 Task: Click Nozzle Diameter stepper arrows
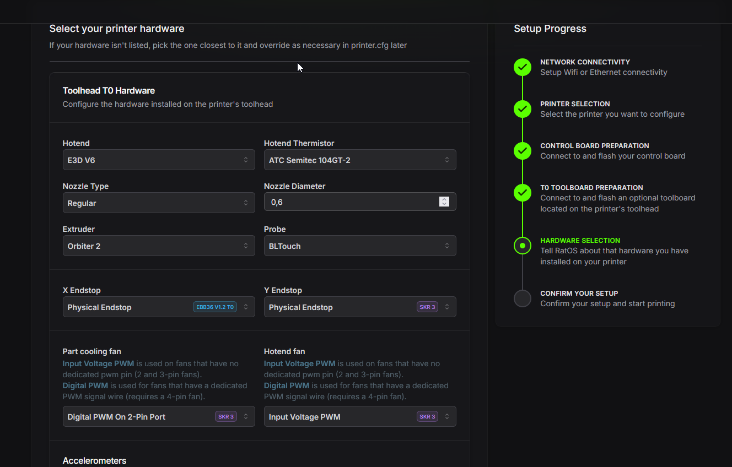click(444, 202)
